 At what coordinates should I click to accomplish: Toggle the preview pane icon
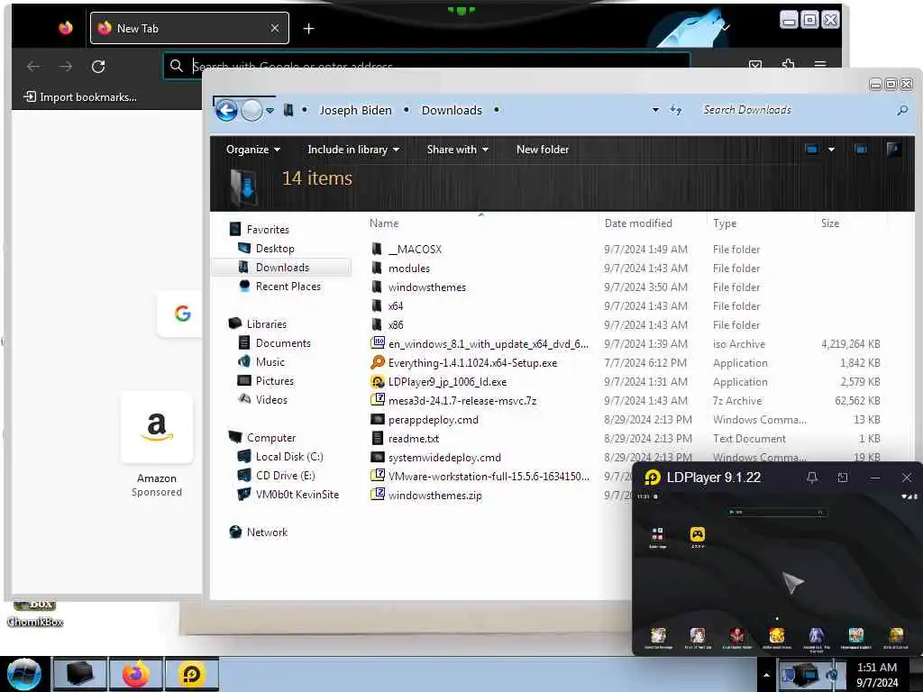point(861,150)
